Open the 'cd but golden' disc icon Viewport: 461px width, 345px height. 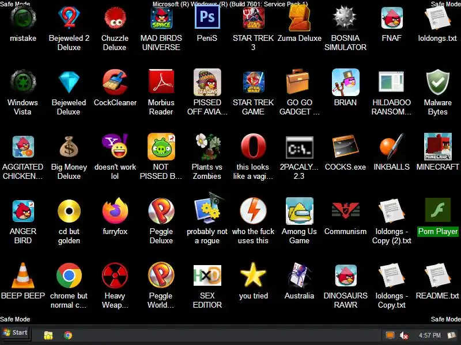click(x=69, y=211)
